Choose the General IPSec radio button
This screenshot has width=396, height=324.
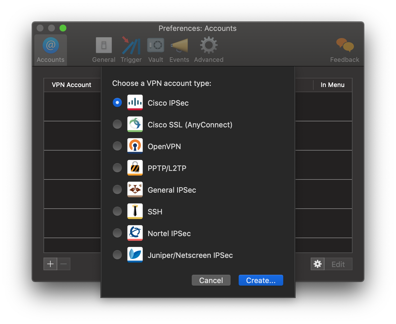pyautogui.click(x=117, y=189)
